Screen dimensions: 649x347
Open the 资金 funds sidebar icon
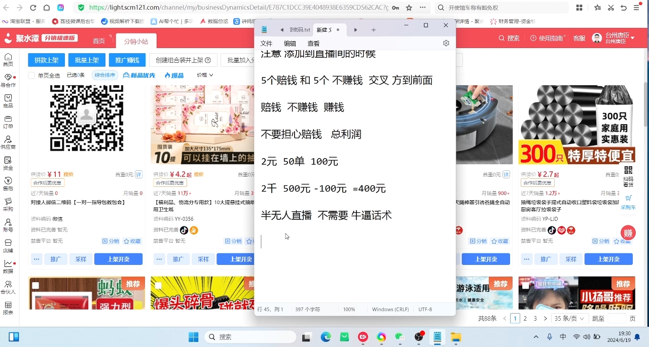8,162
